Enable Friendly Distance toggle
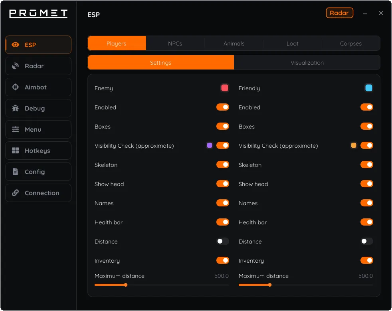Screen dimensions: 392x311 [x=367, y=241]
